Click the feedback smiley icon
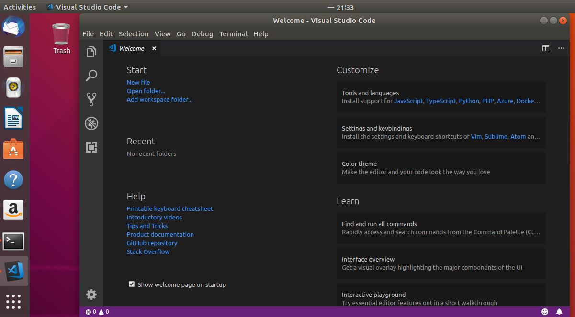575x317 pixels. click(545, 312)
